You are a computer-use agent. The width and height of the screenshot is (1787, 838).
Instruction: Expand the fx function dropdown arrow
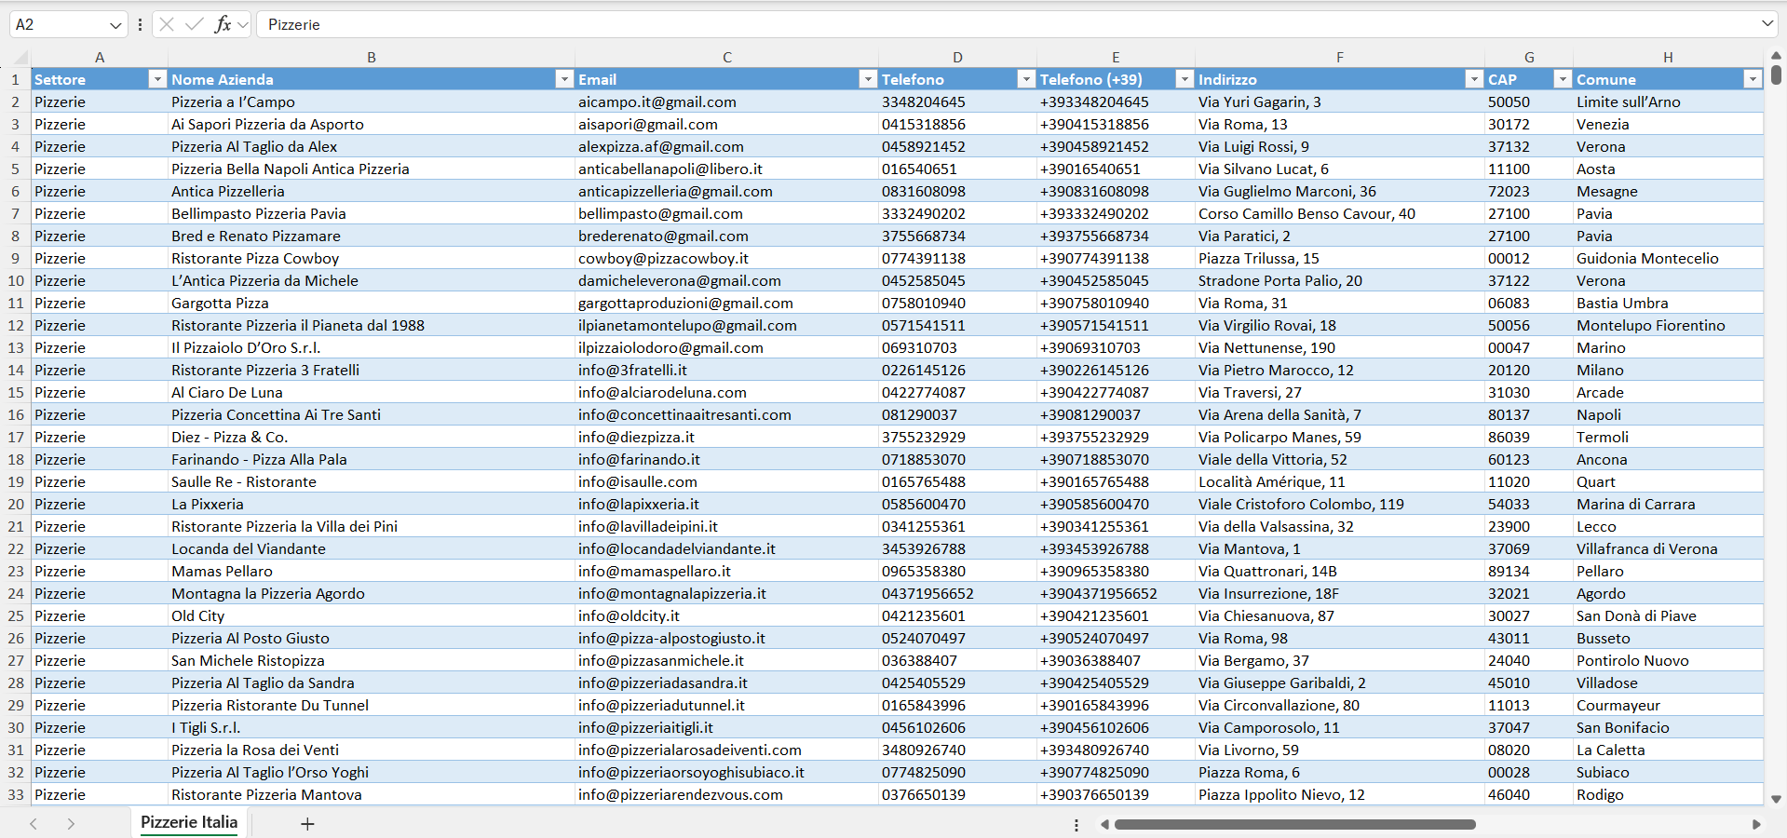243,25
